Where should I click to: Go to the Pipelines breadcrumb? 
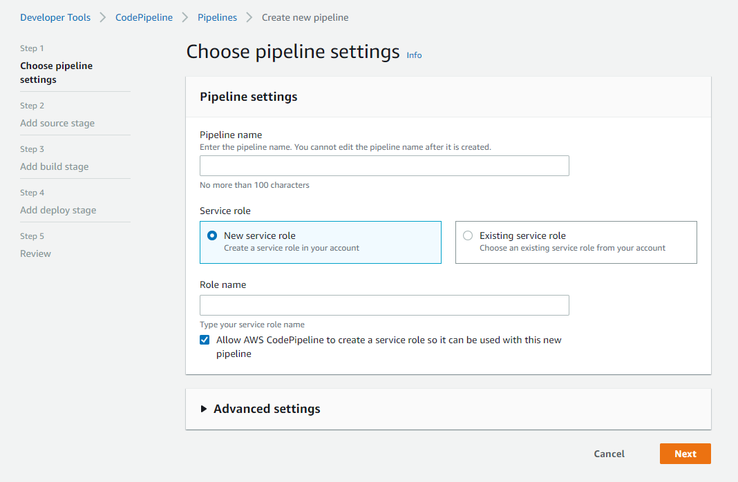[217, 17]
